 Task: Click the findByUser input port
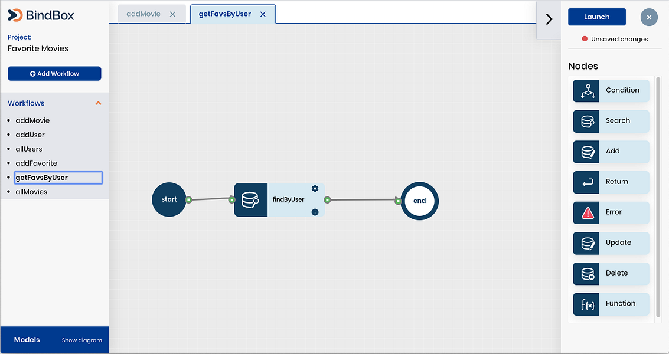(231, 199)
